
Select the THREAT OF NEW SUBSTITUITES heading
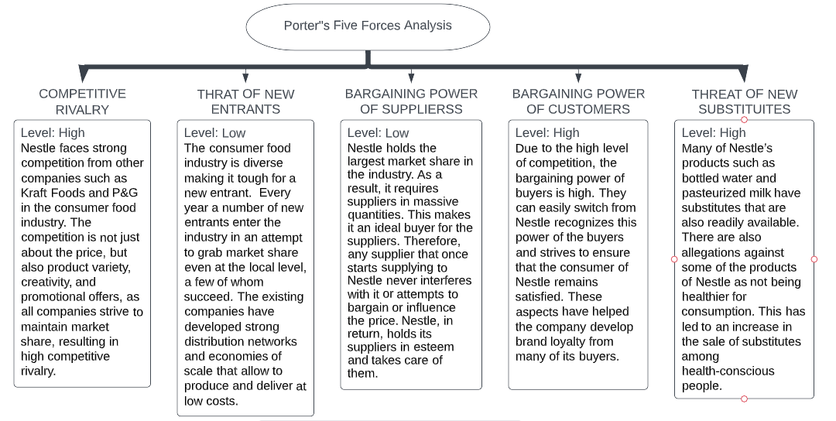744,101
